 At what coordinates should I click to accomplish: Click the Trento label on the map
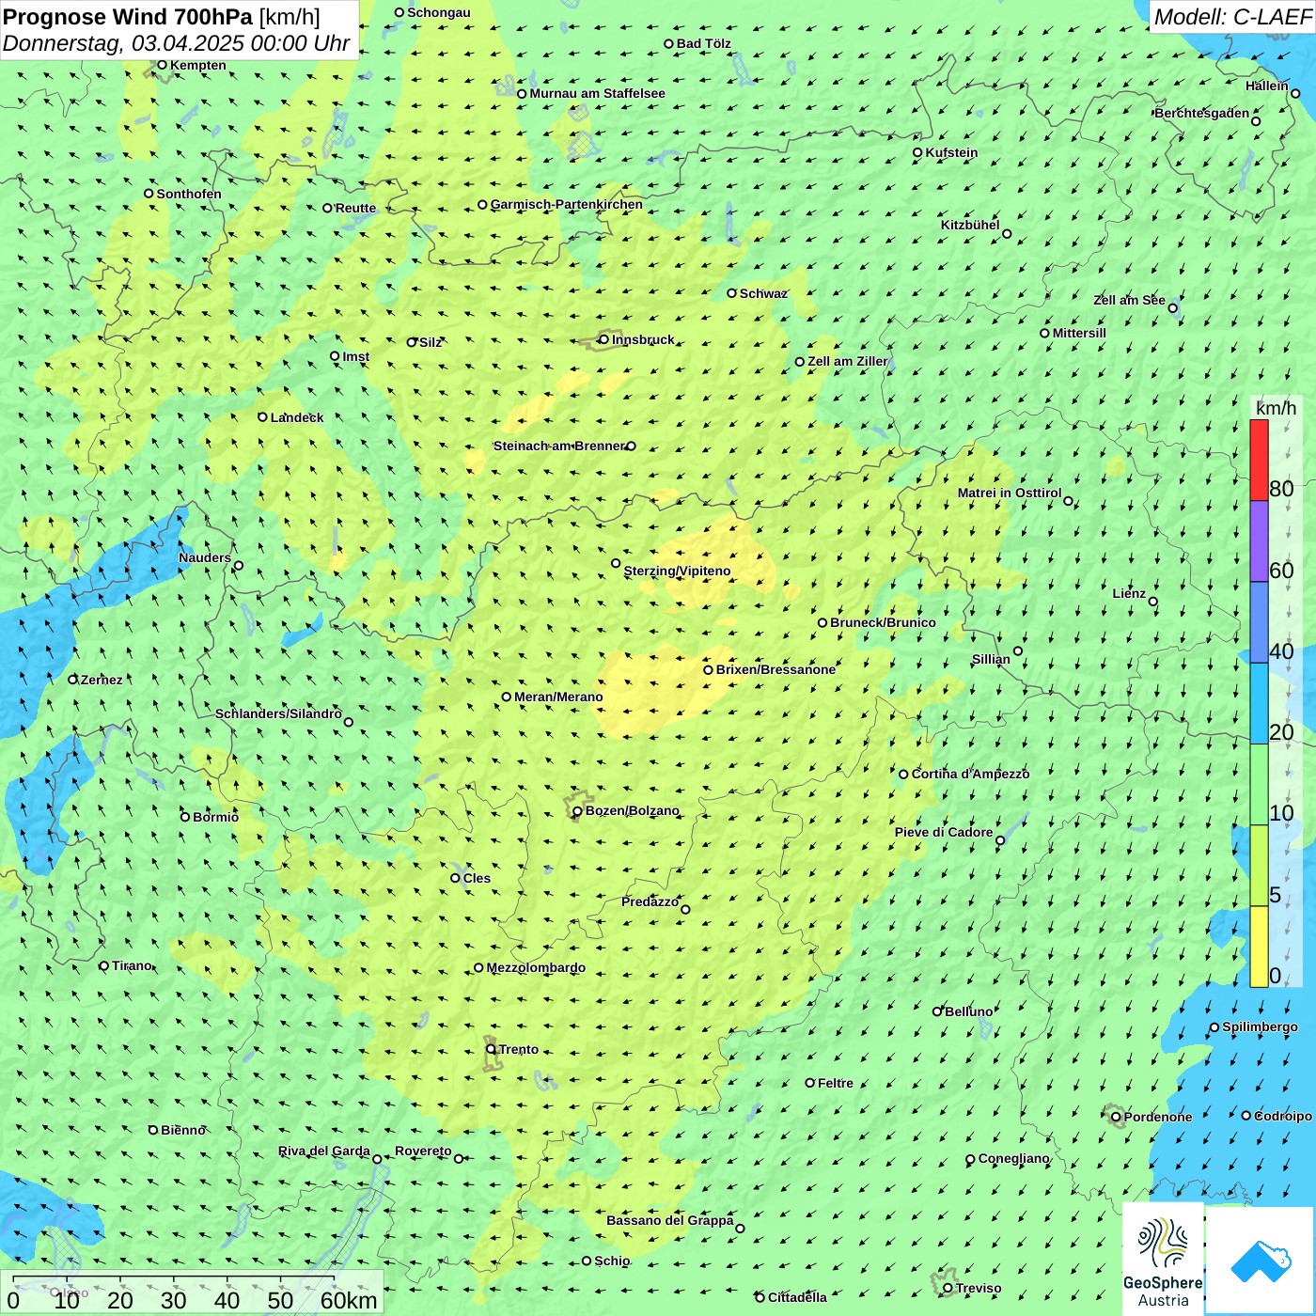coord(518,1049)
